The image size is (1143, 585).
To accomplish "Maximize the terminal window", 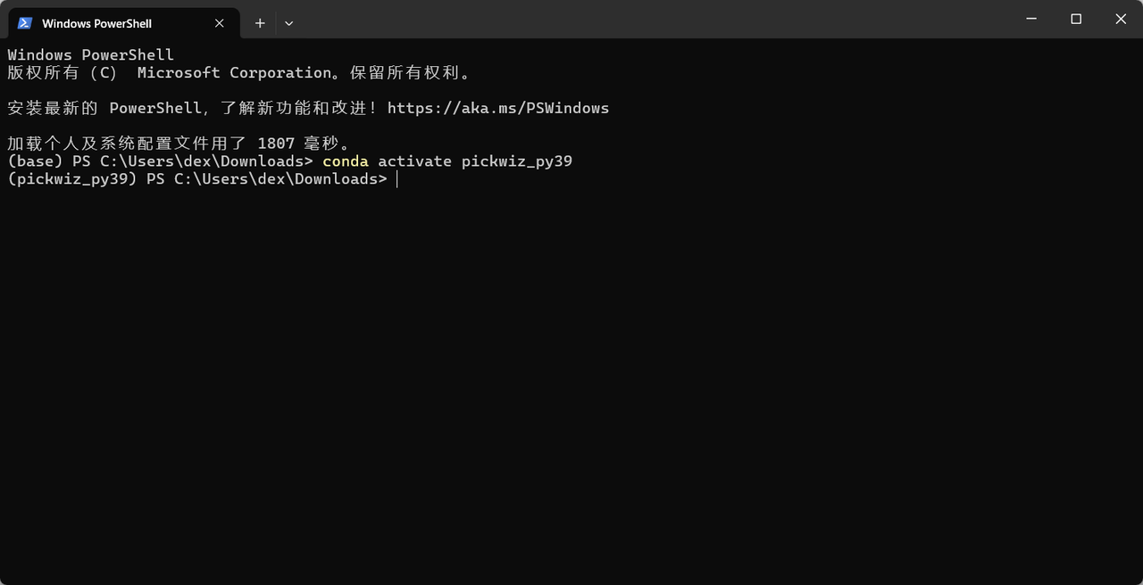I will pyautogui.click(x=1076, y=19).
